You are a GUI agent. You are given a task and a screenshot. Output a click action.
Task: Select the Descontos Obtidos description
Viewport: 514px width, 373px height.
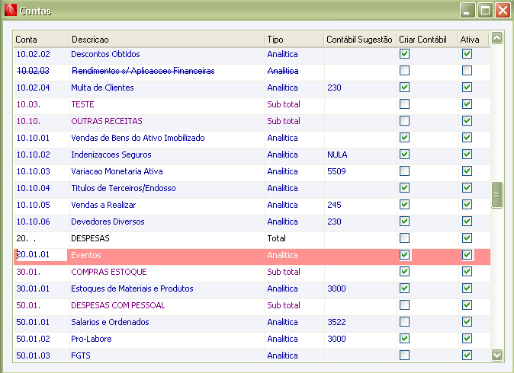point(105,54)
